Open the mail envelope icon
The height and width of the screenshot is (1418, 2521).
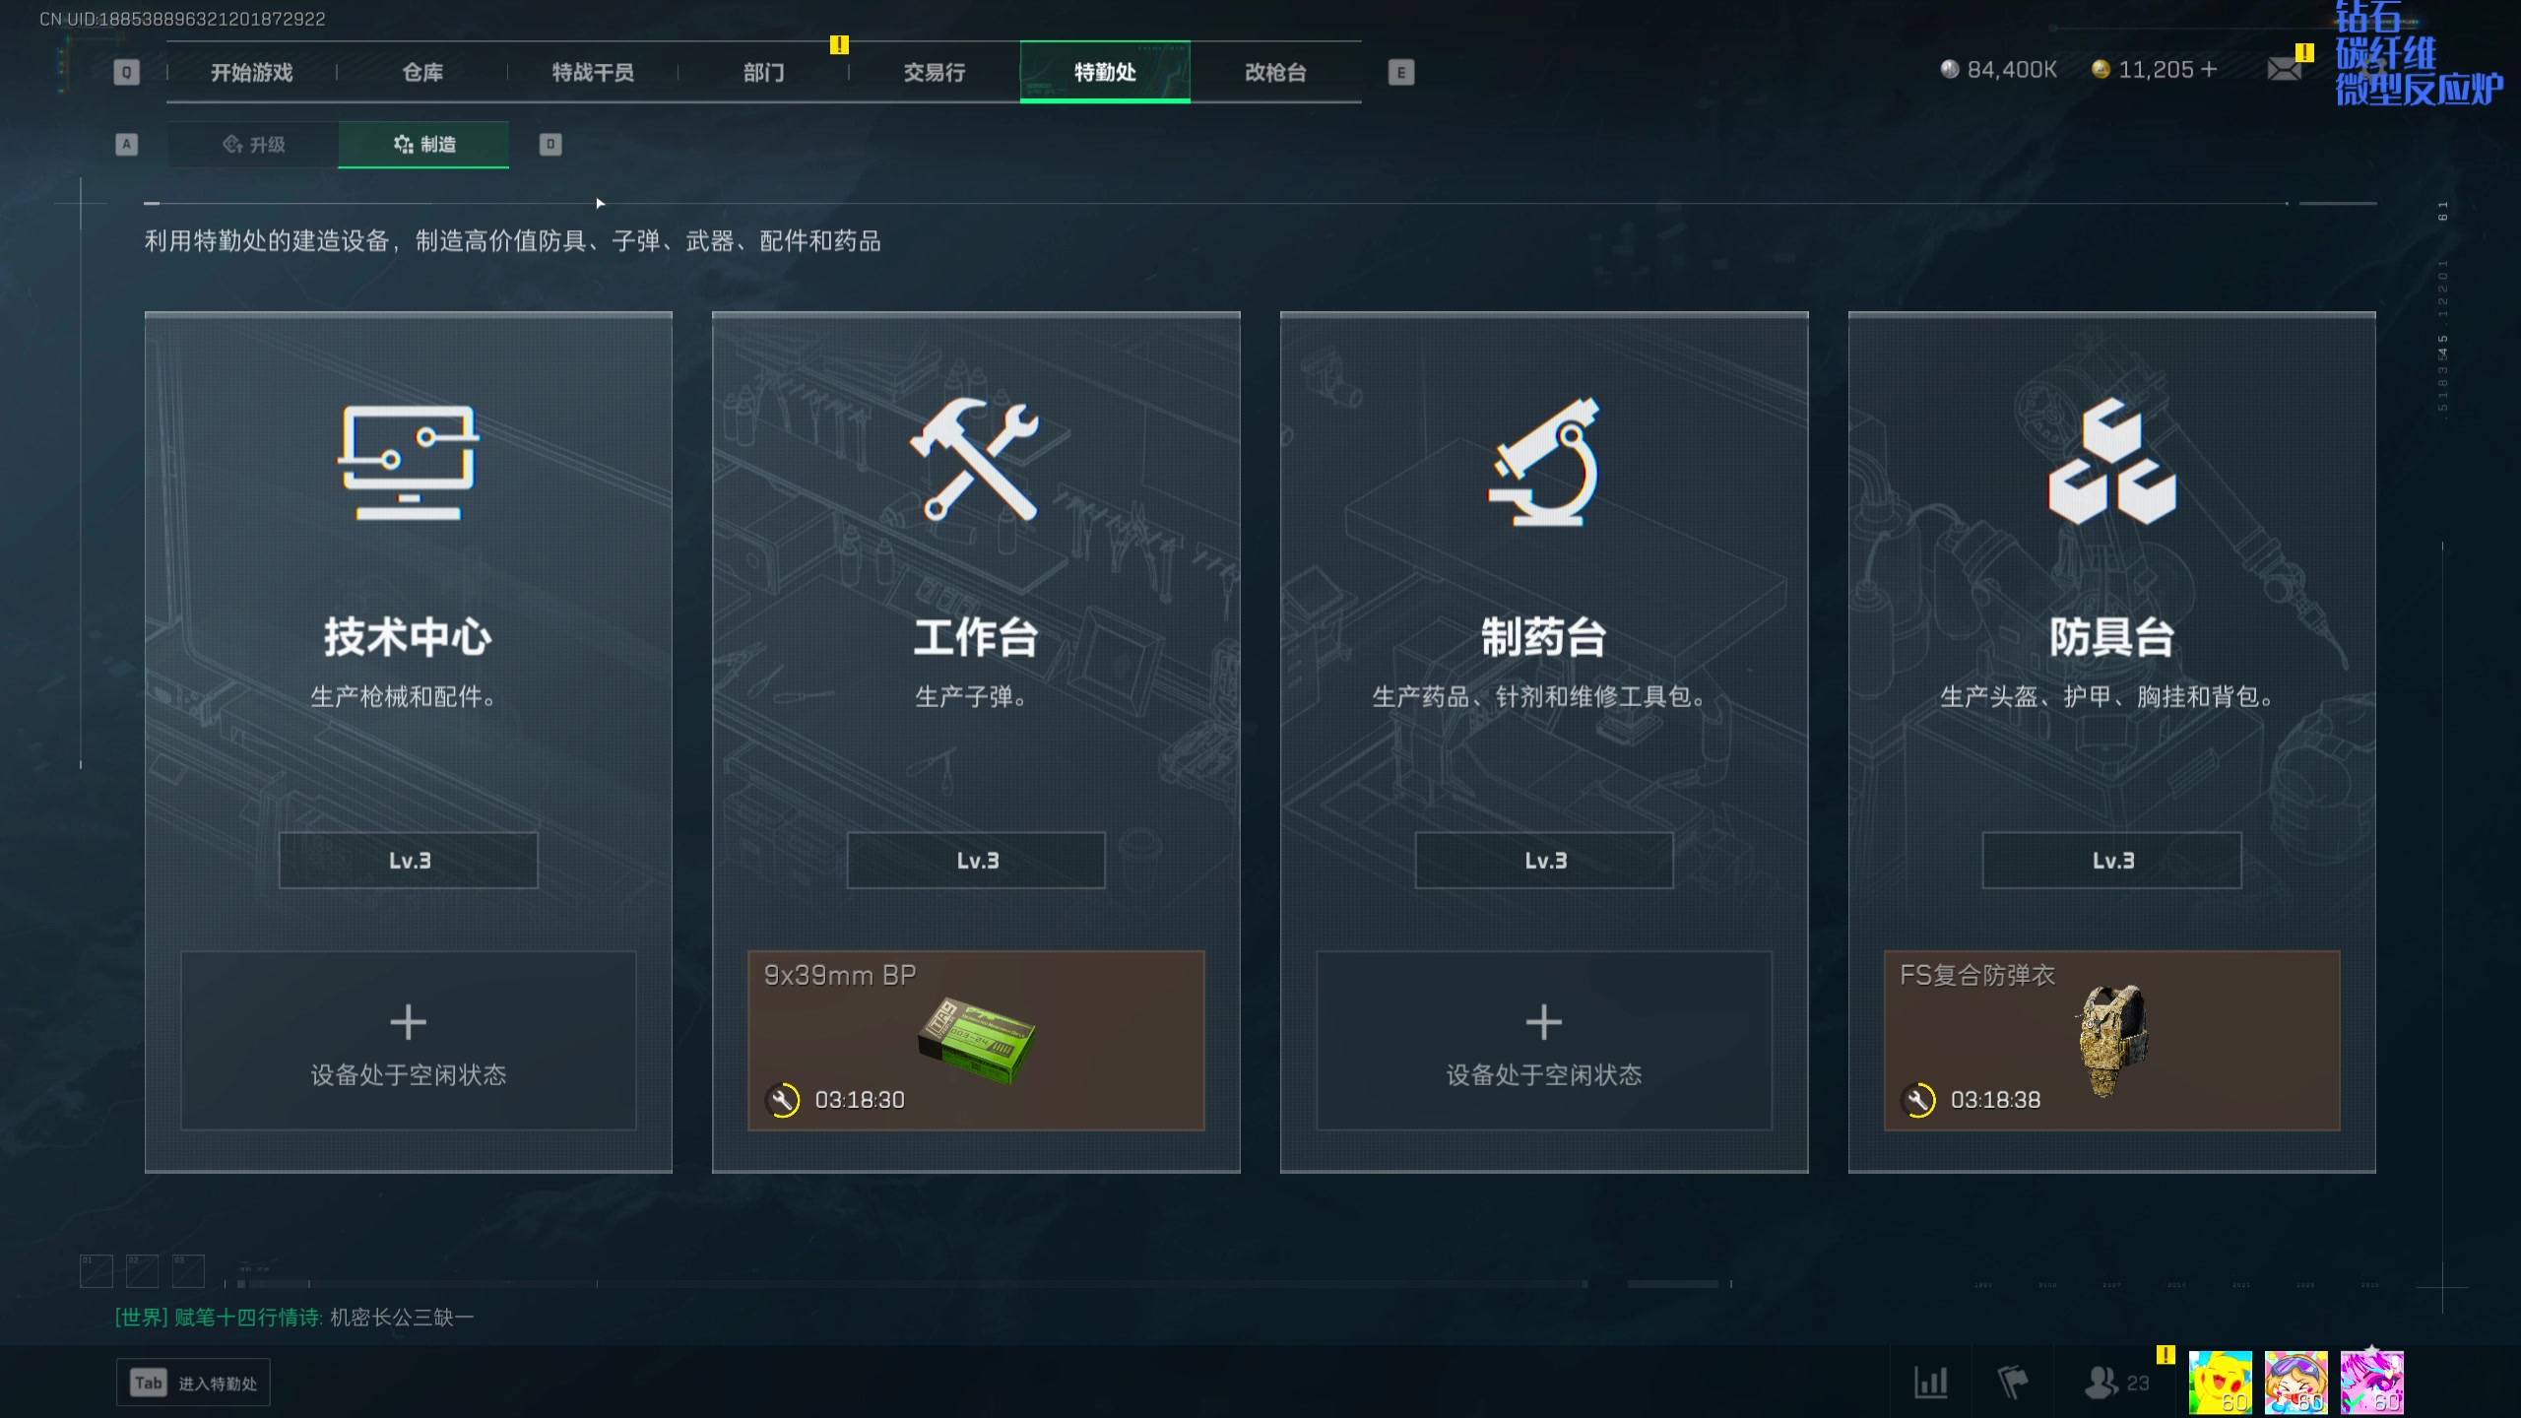point(2284,69)
